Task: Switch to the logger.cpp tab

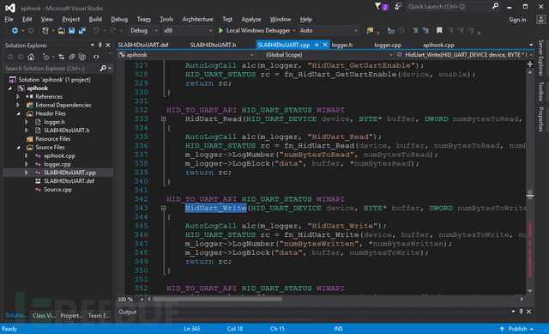Action: click(x=388, y=45)
